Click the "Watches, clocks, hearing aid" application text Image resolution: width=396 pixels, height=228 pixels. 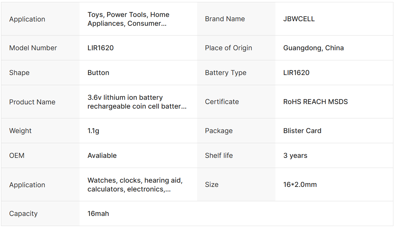(135, 185)
